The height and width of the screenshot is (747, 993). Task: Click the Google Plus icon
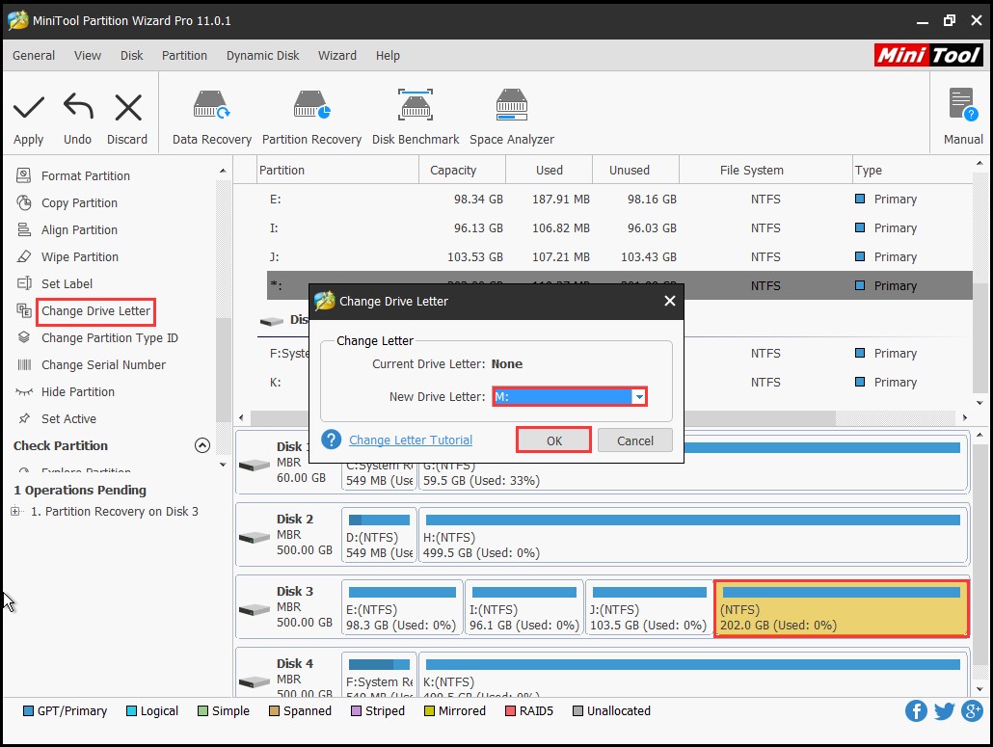[972, 711]
